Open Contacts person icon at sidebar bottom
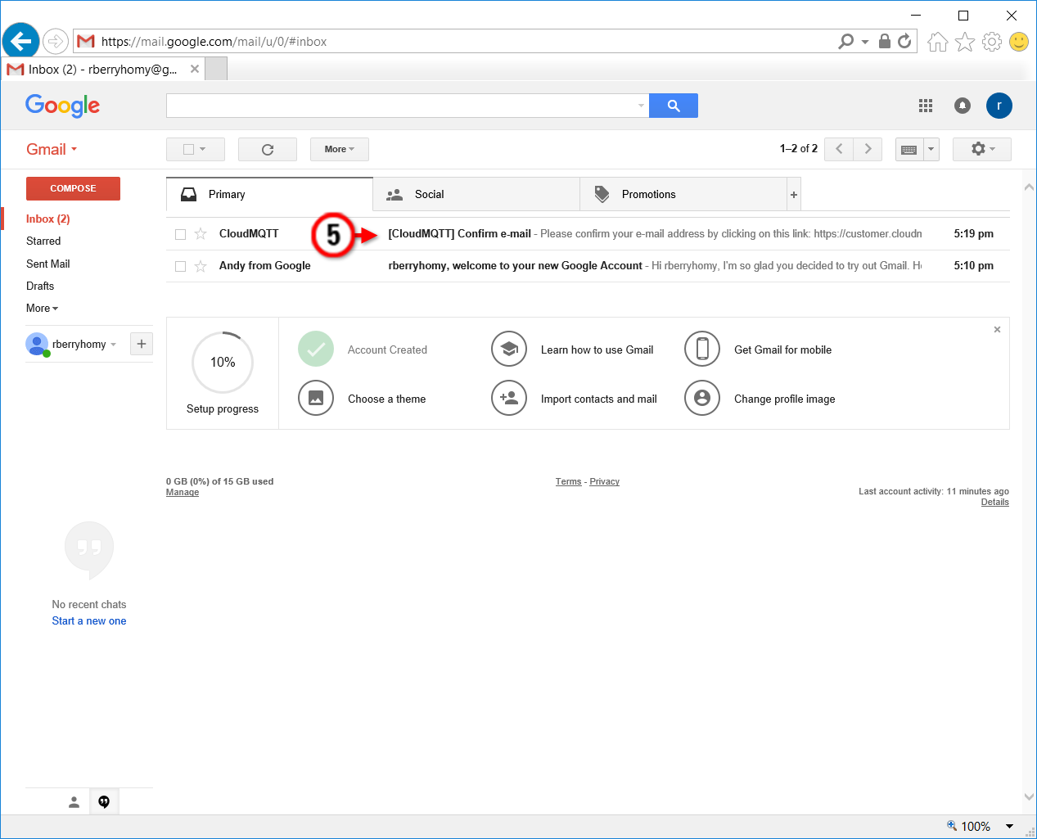This screenshot has width=1037, height=839. click(x=74, y=802)
